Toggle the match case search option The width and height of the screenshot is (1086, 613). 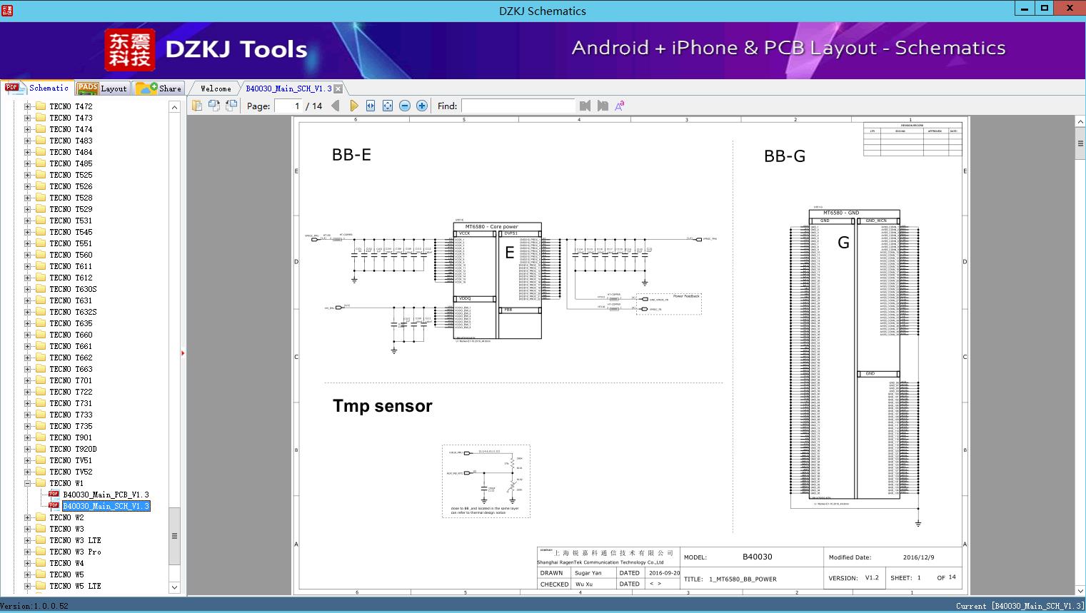pyautogui.click(x=620, y=106)
